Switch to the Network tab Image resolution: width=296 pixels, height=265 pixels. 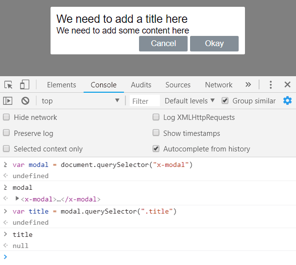click(x=219, y=85)
